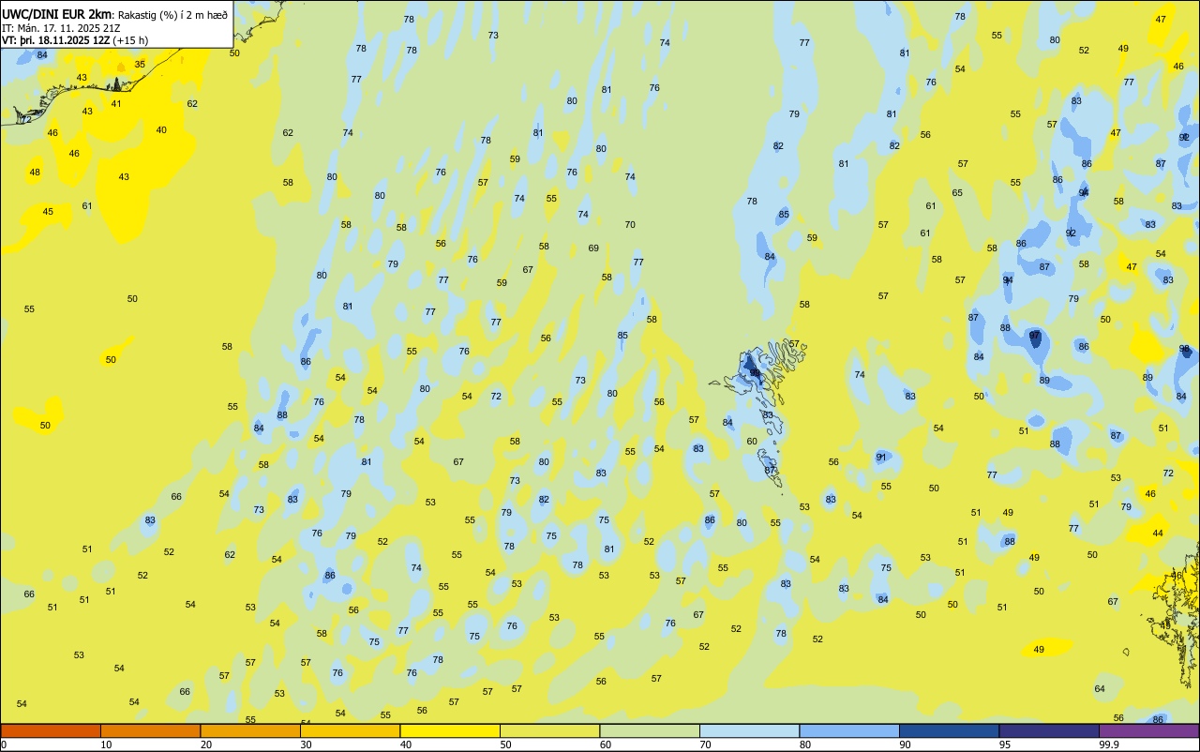Pick the 40–50 bright yellow legend swatch
Viewport: 1200px width, 752px height.
450,730
